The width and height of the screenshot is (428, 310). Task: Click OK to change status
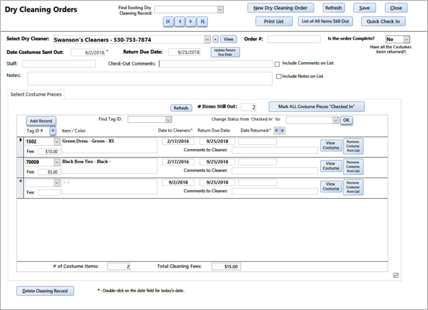click(x=346, y=120)
